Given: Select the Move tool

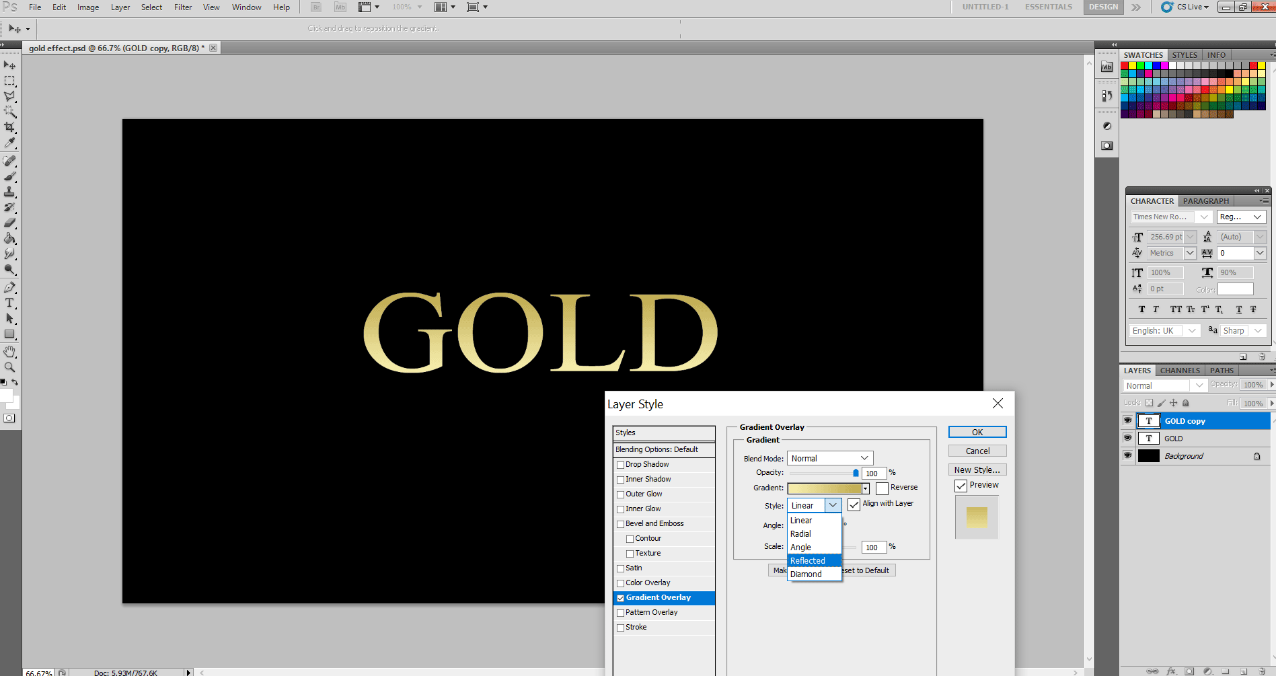Looking at the screenshot, I should tap(9, 65).
